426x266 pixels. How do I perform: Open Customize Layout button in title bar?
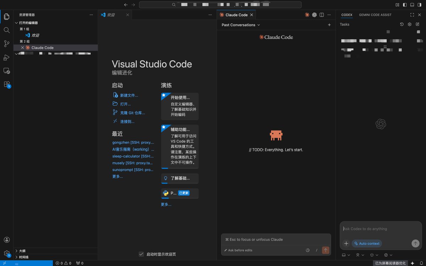[397, 5]
